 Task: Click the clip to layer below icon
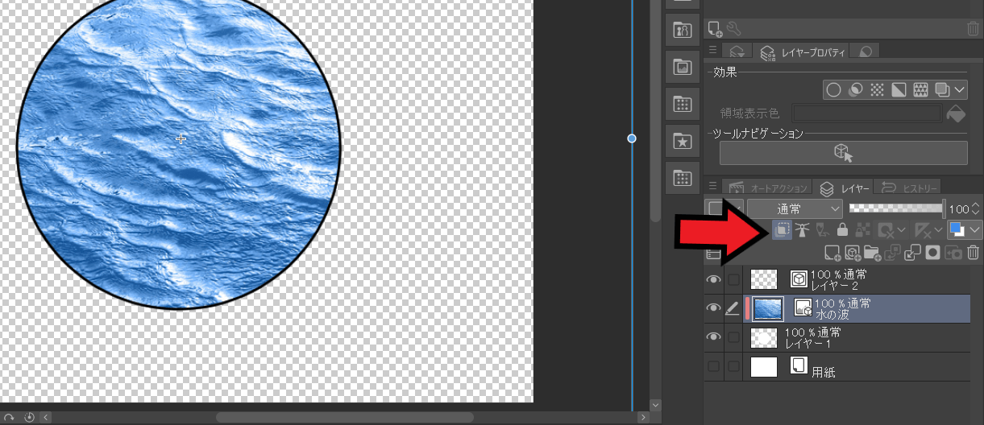click(782, 230)
